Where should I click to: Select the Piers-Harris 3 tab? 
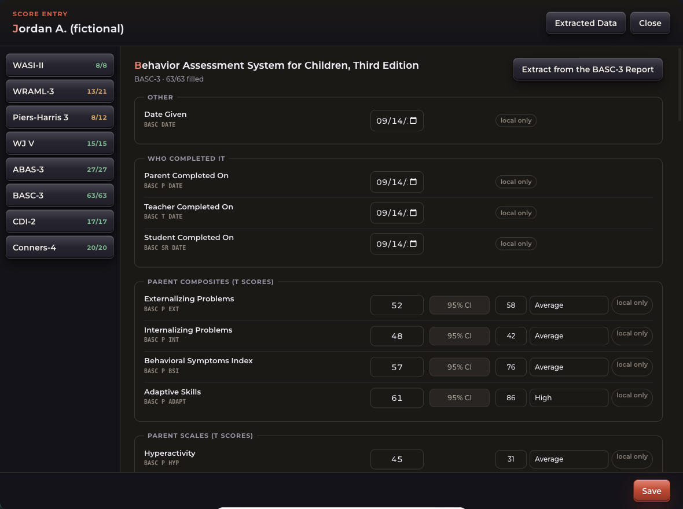[60, 117]
